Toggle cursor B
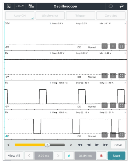Viewport: 130px width, 163px height. pyautogui.click(x=102, y=156)
